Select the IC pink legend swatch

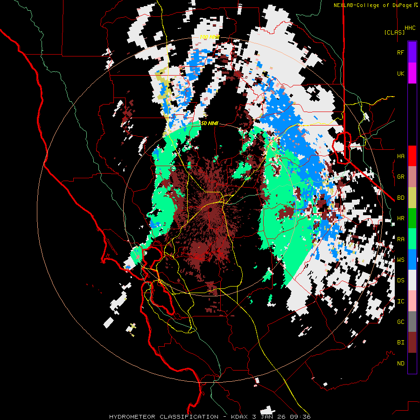click(412, 301)
